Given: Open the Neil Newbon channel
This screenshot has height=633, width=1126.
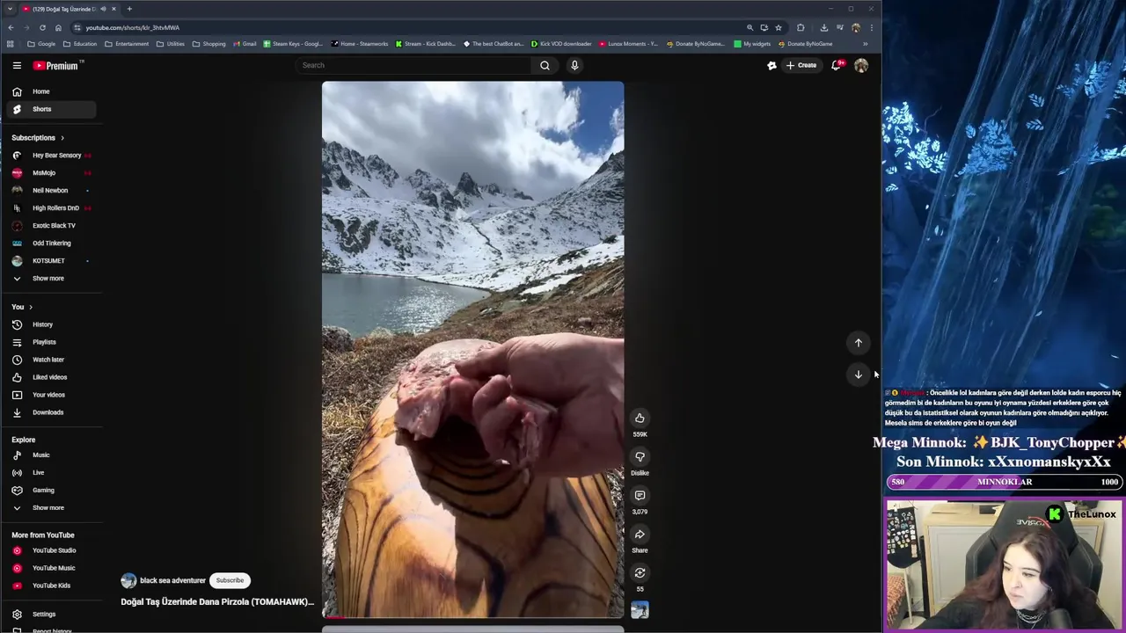Looking at the screenshot, I should click(x=49, y=191).
